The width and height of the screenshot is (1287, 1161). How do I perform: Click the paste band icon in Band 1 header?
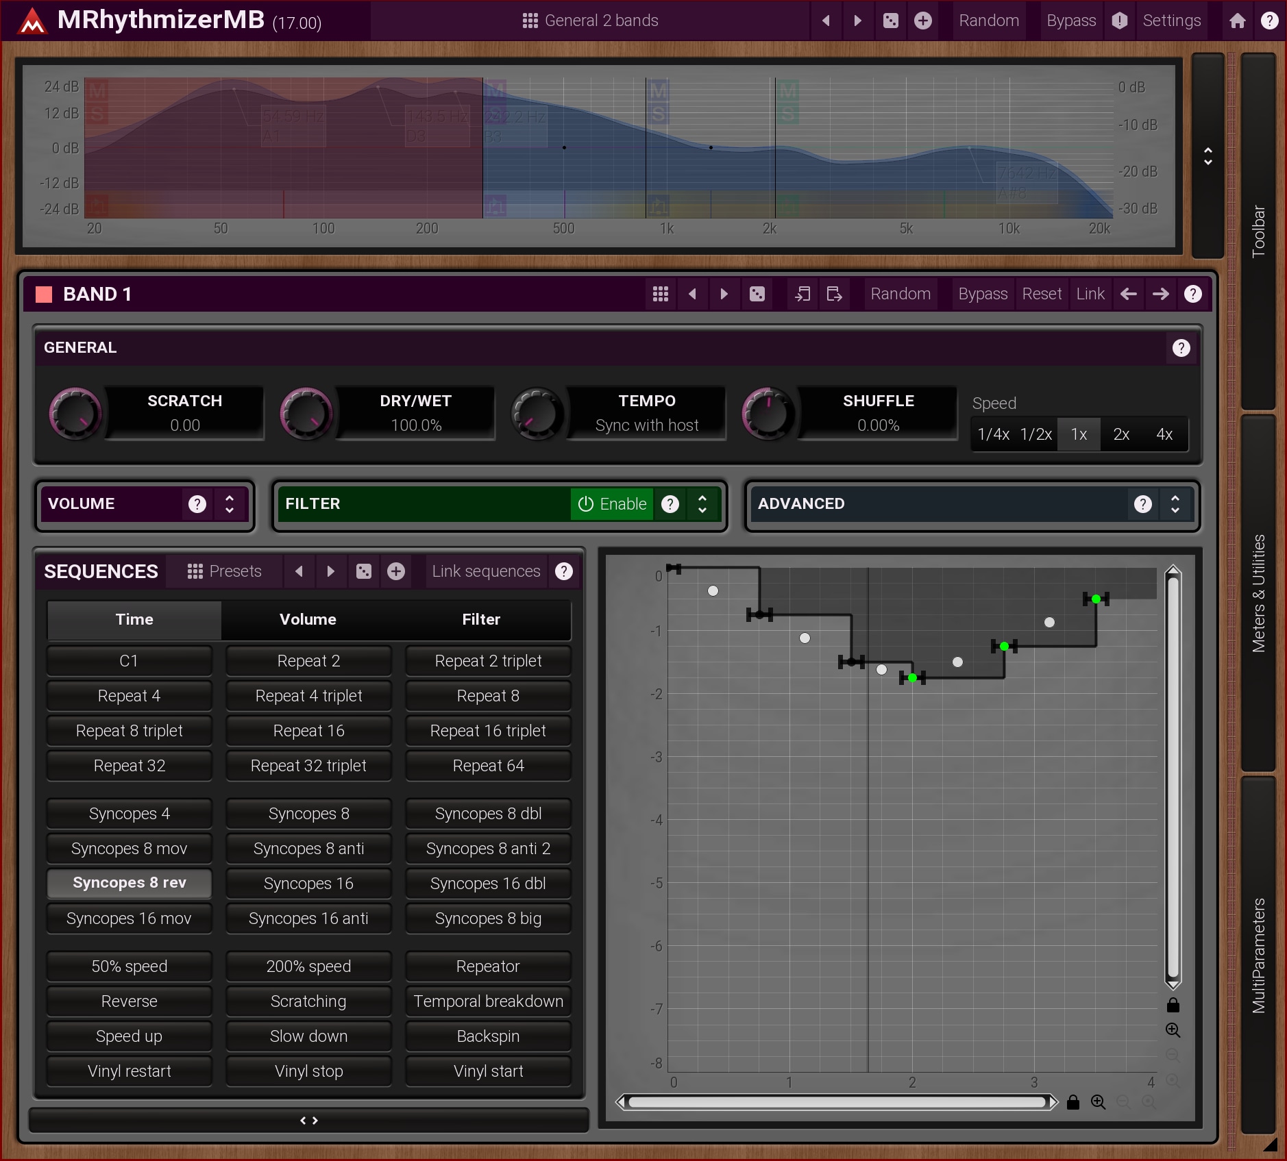(x=834, y=294)
